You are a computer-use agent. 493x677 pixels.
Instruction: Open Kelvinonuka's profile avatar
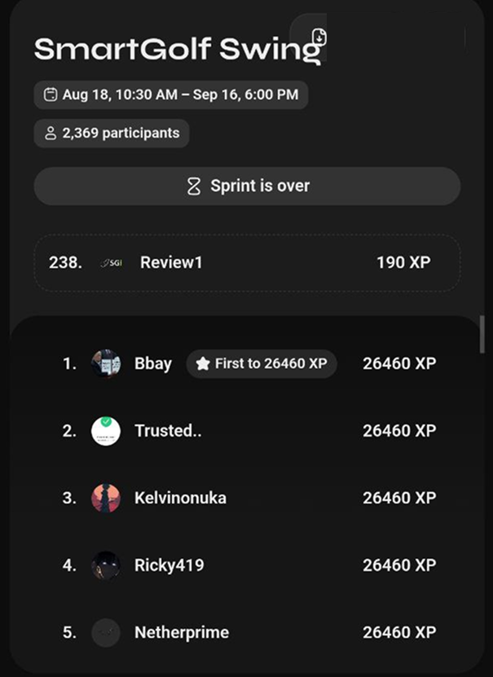coord(106,498)
